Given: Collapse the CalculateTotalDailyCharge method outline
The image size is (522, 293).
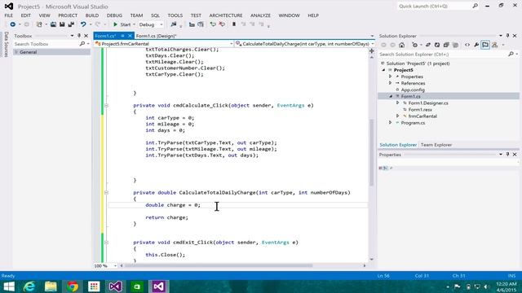Looking at the screenshot, I should point(106,192).
